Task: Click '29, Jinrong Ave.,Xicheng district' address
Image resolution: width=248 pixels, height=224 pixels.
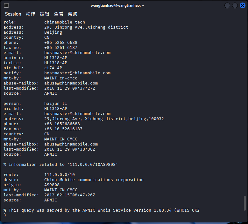Action: coord(86,27)
